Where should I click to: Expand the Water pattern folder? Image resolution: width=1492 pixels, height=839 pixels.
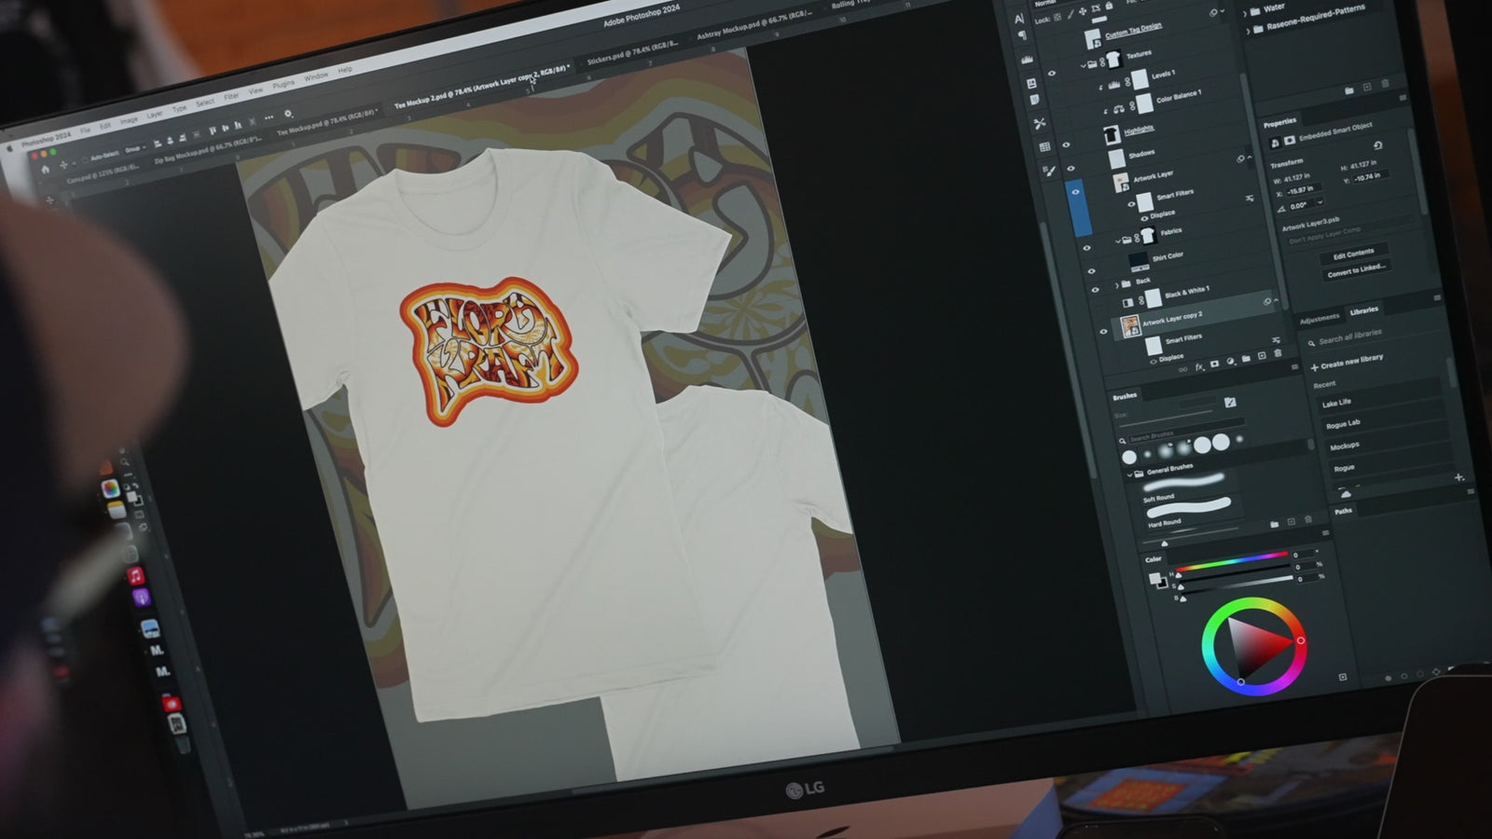1247,13
